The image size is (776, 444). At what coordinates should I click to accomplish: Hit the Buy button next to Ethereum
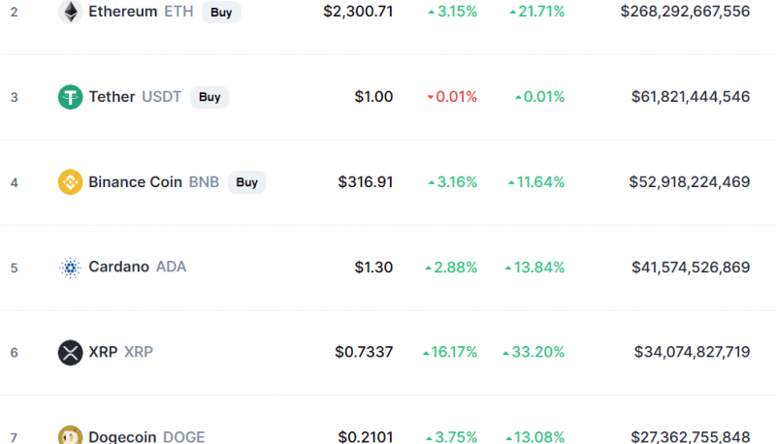pyautogui.click(x=221, y=12)
